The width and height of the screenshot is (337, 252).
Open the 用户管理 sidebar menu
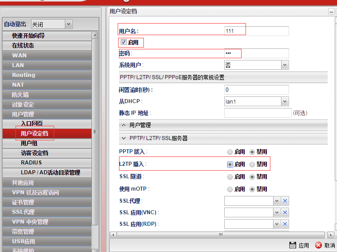point(47,114)
